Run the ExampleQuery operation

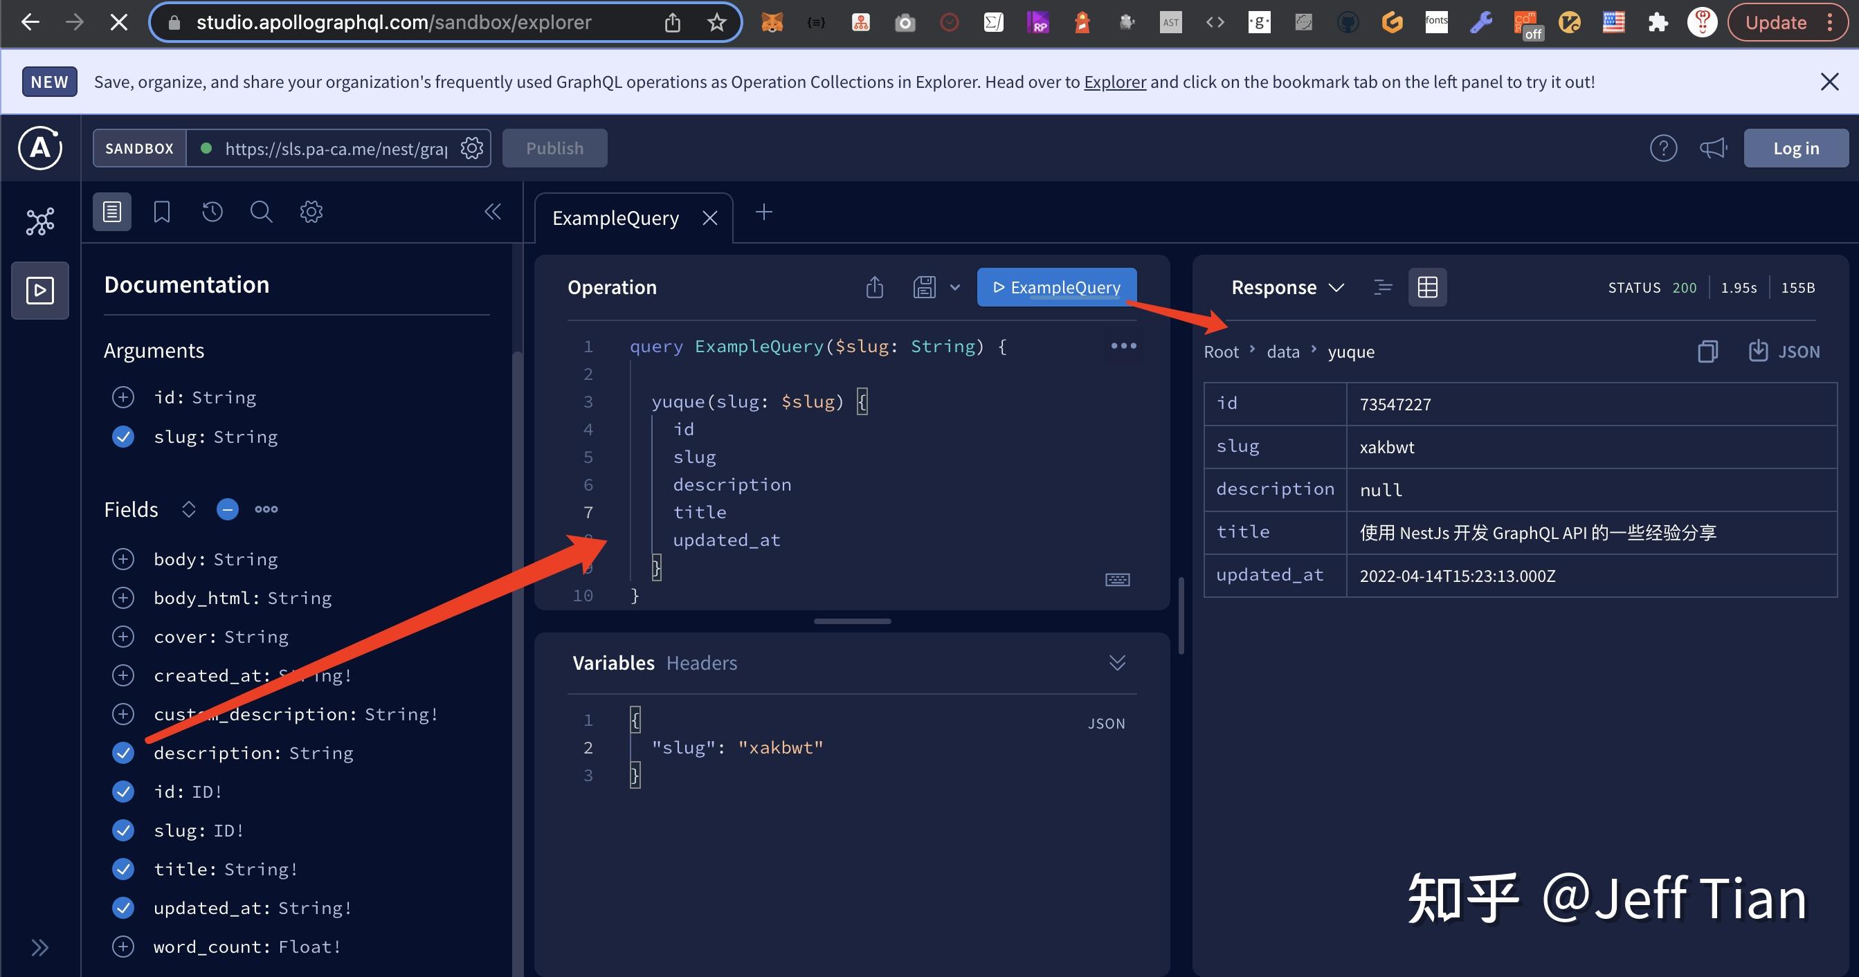pyautogui.click(x=1057, y=287)
